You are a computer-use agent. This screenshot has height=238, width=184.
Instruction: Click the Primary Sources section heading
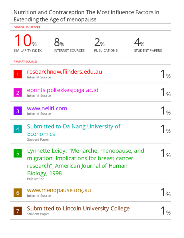point(25,61)
